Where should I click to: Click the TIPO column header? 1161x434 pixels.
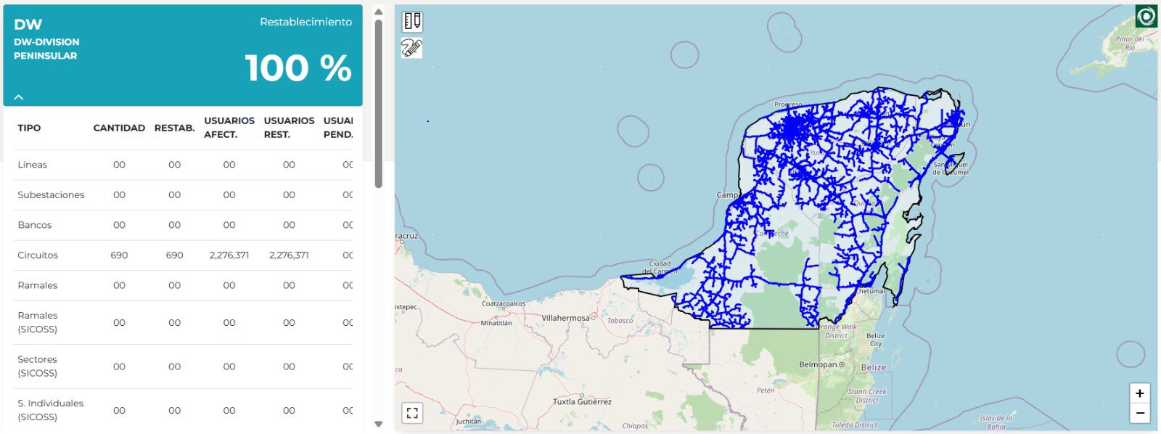(x=29, y=128)
